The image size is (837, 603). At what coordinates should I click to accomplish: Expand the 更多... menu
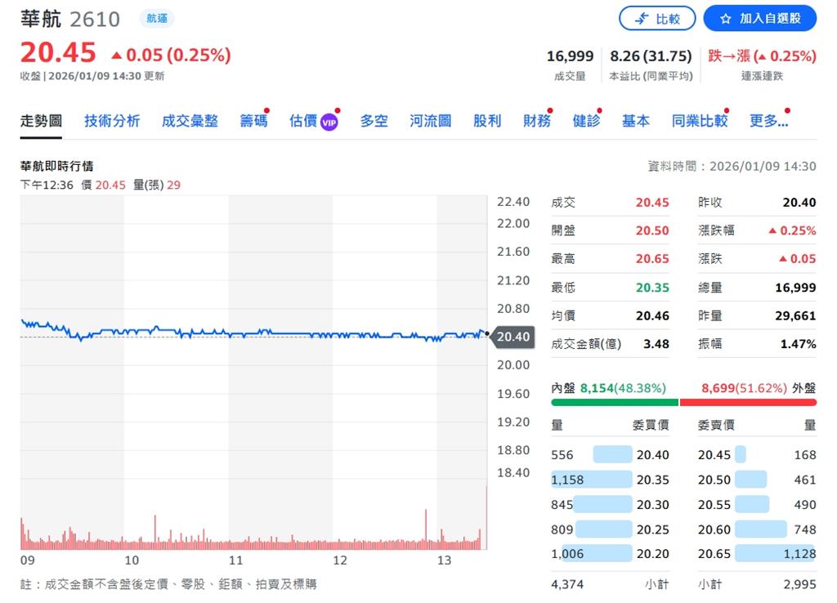pyautogui.click(x=769, y=119)
